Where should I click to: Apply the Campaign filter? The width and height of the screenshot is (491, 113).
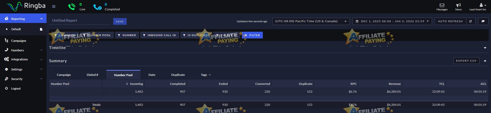coord(65,35)
